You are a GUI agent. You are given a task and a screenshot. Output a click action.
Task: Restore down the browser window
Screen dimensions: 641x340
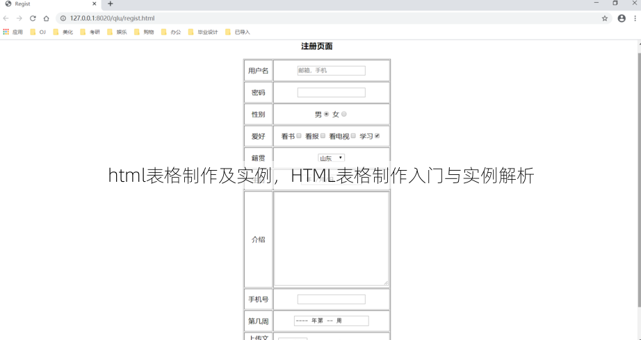(x=615, y=3)
